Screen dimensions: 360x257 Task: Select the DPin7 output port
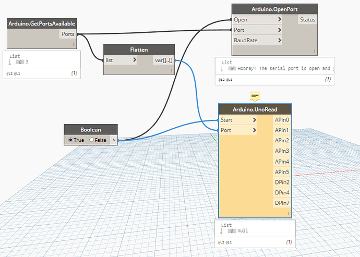pos(282,203)
